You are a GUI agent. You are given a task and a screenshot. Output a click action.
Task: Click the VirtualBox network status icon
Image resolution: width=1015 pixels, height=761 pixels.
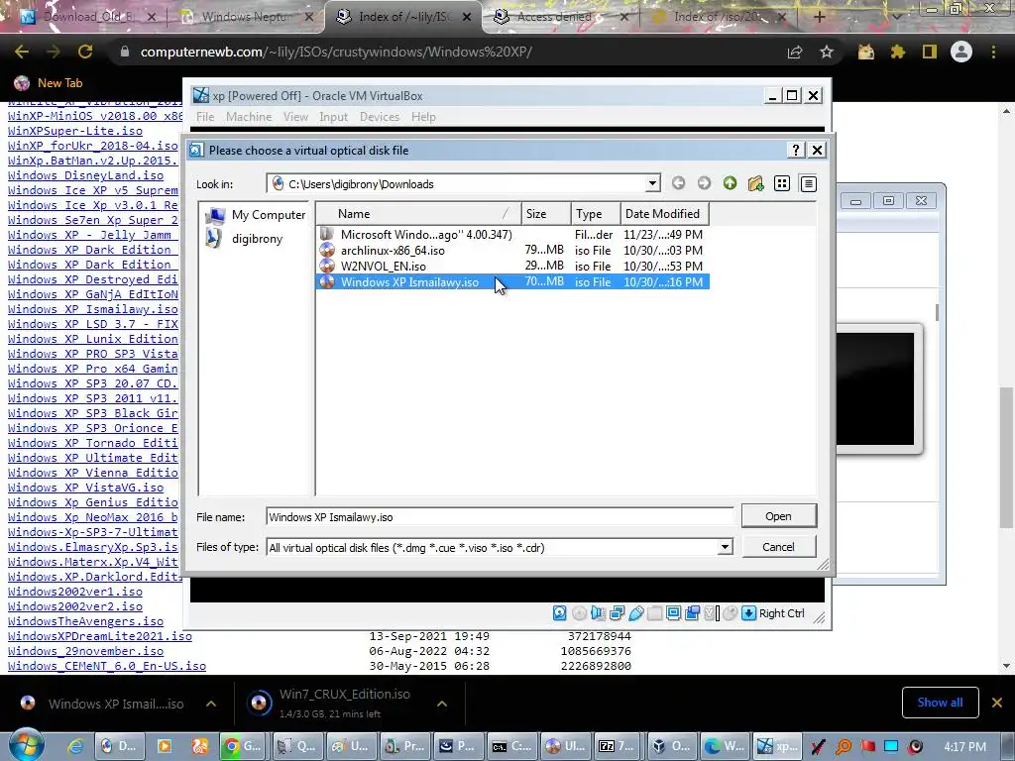pyautogui.click(x=617, y=612)
